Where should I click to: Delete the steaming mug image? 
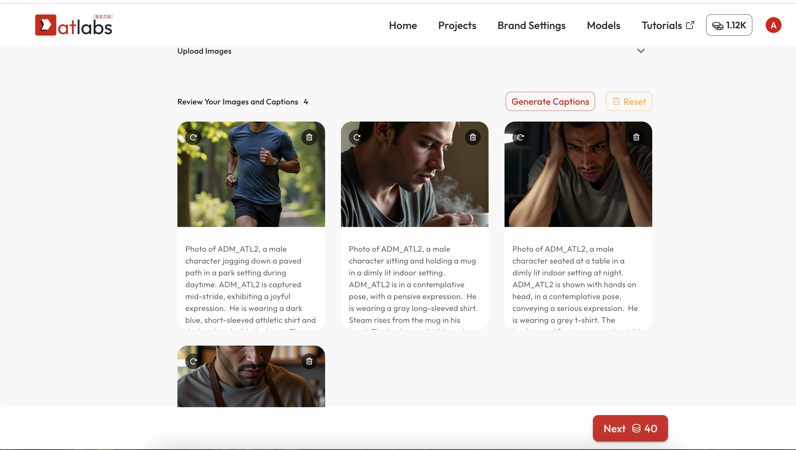pos(473,137)
